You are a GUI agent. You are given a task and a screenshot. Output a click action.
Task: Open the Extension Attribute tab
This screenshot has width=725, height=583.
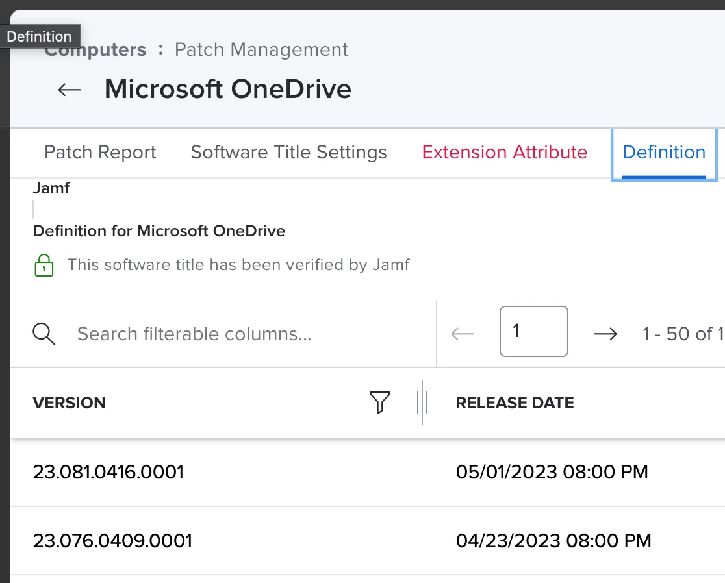(505, 153)
